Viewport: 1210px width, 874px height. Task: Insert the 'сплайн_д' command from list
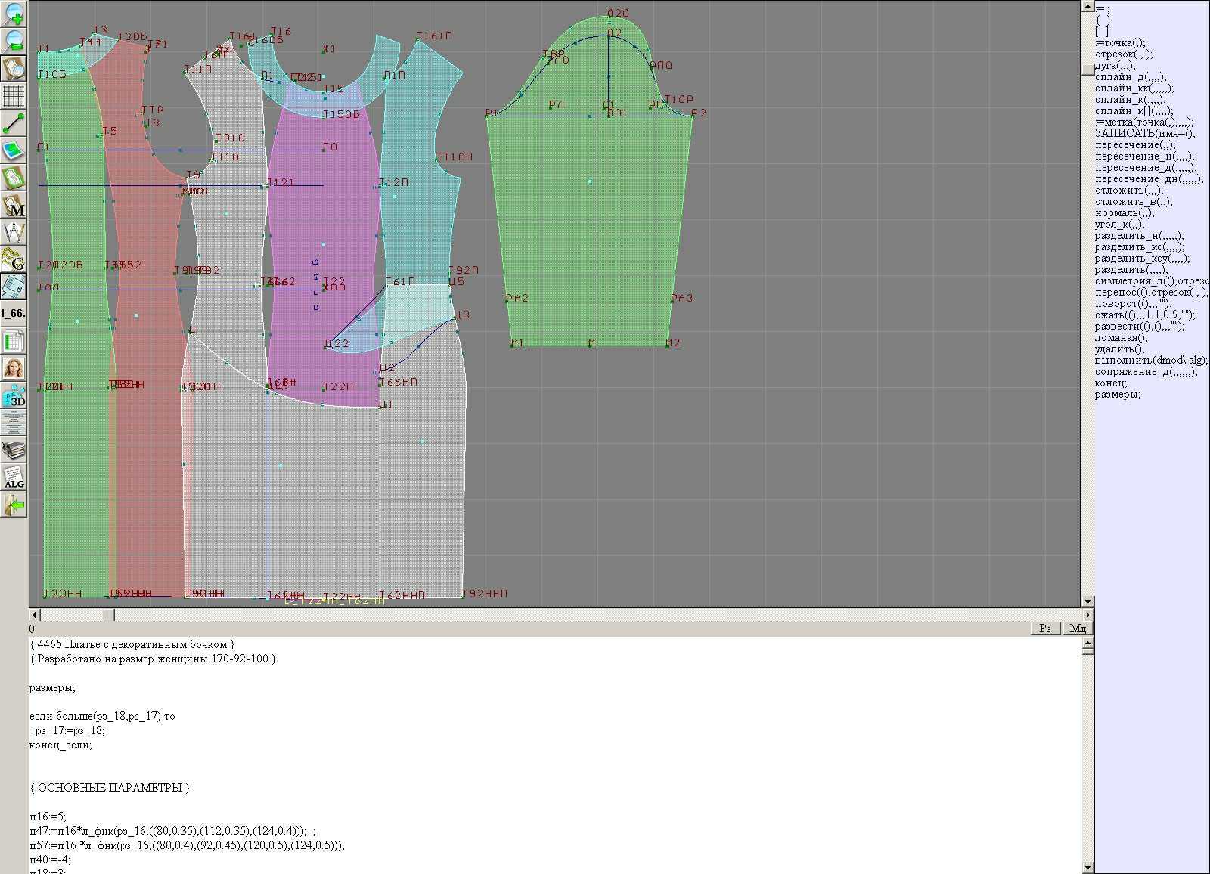[1130, 76]
